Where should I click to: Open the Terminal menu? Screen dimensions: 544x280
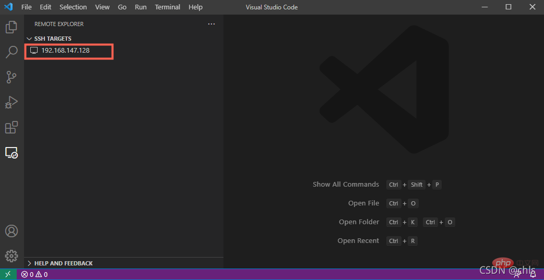click(168, 7)
